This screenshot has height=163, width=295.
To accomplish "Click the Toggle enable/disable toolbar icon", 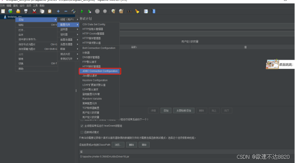I will [73, 11].
